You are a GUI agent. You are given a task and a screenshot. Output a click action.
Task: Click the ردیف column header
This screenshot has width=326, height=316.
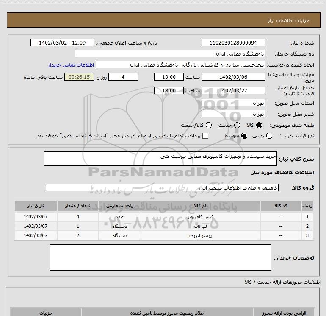[x=307, y=206]
